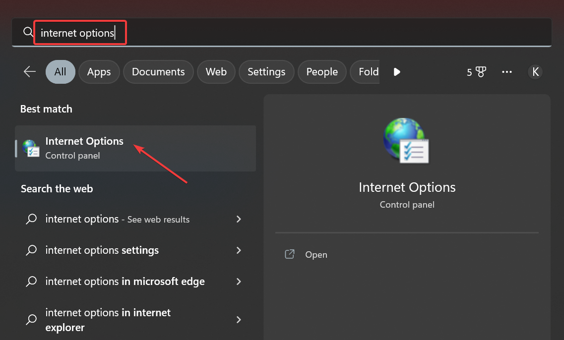Open the K user account avatar
The image size is (564, 340).
tap(535, 72)
